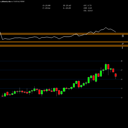Click the peak of the white indicator line
This screenshot has height=128, width=128.
[106, 27]
